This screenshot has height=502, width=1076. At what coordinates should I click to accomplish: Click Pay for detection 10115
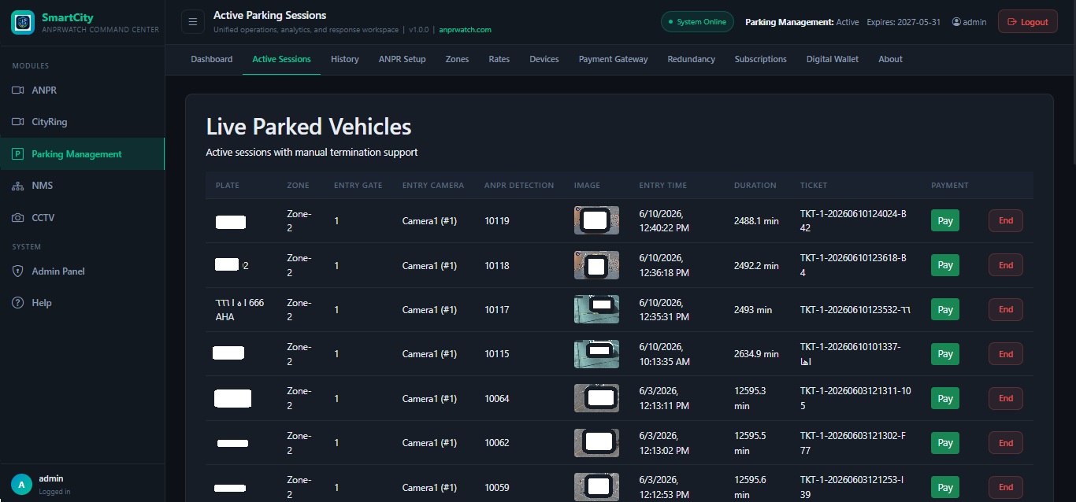coord(945,354)
